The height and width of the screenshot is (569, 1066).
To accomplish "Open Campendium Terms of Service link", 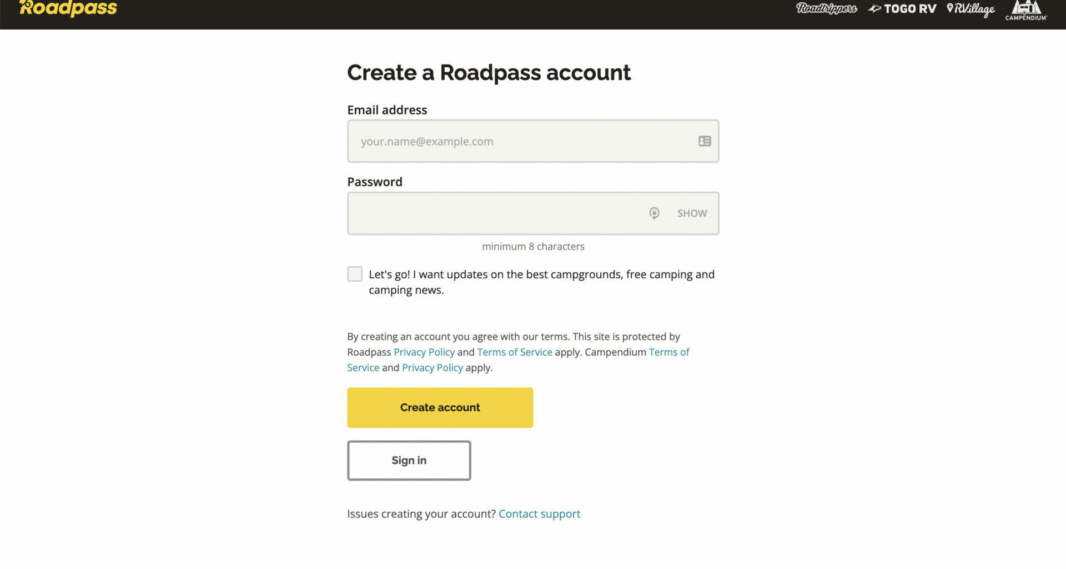I will tap(668, 352).
